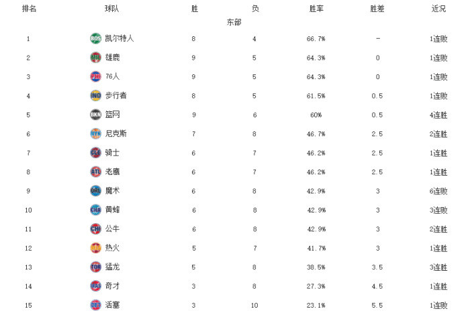Image resolution: width=470 pixels, height=313 pixels.
Task: Open the 活塞 team name link
Action: point(113,305)
